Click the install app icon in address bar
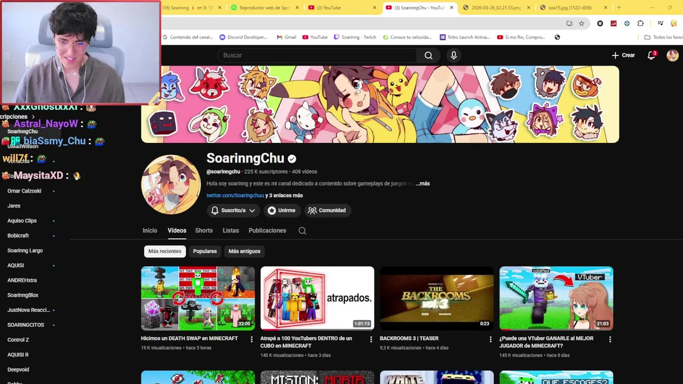 (569, 23)
